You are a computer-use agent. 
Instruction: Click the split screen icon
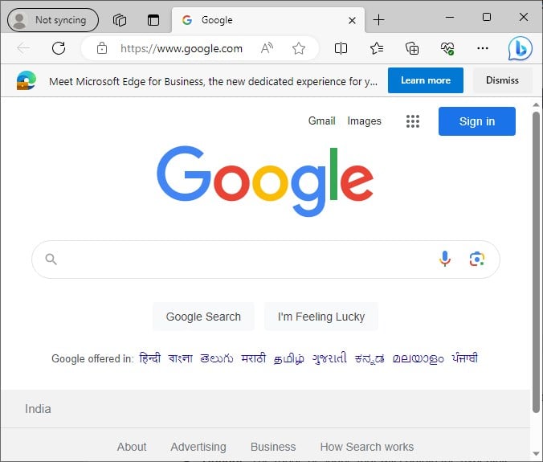click(341, 48)
